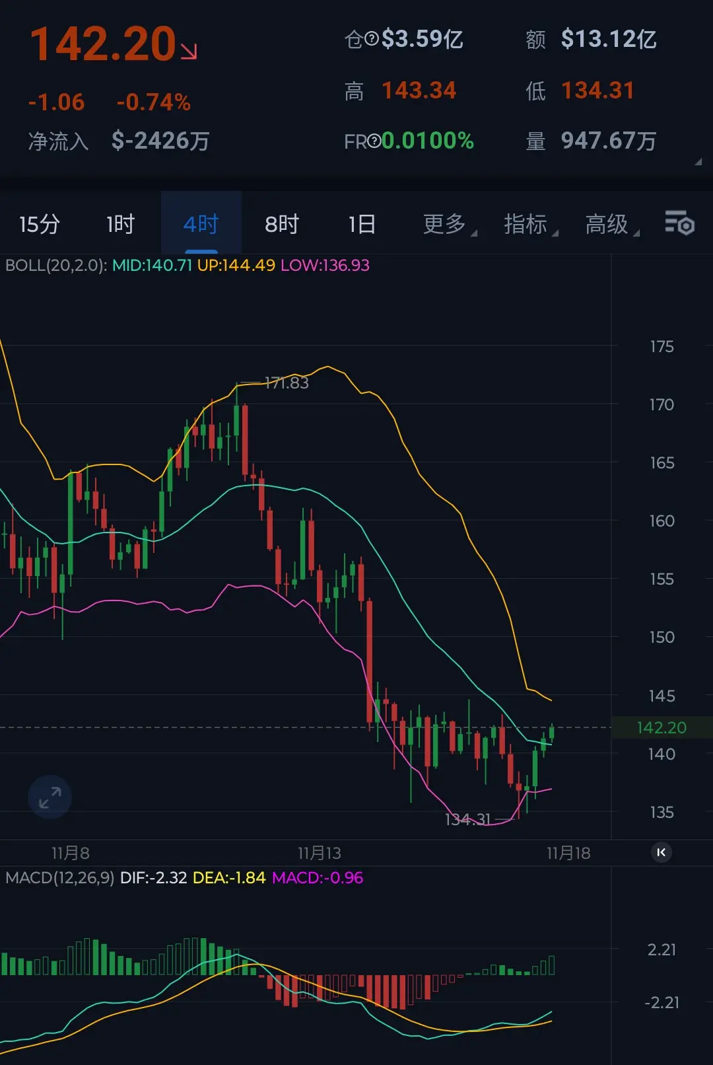
Task: Click the jump-to-latest arrow icon
Action: (661, 852)
